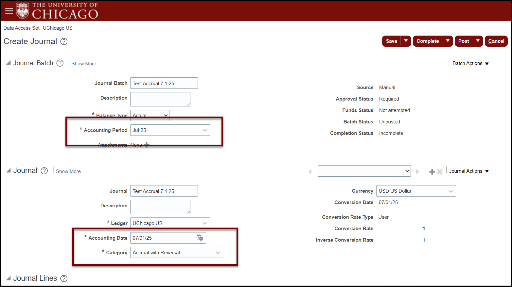
Task: Collapse the Journal Lines section
Action: (x=9, y=278)
